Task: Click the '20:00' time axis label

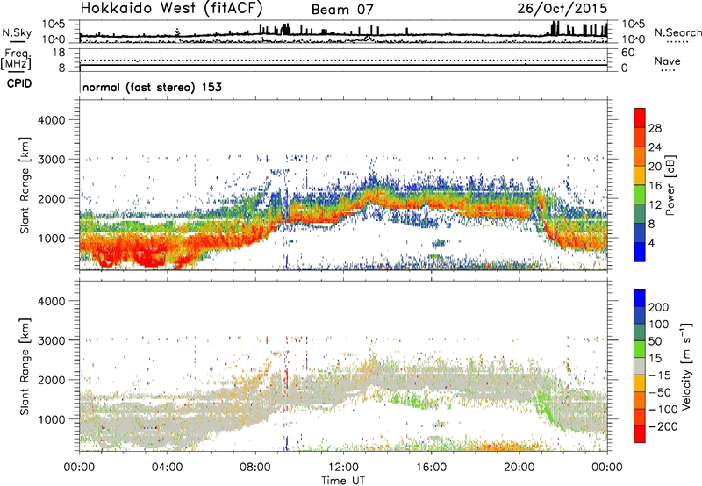Action: click(x=519, y=468)
